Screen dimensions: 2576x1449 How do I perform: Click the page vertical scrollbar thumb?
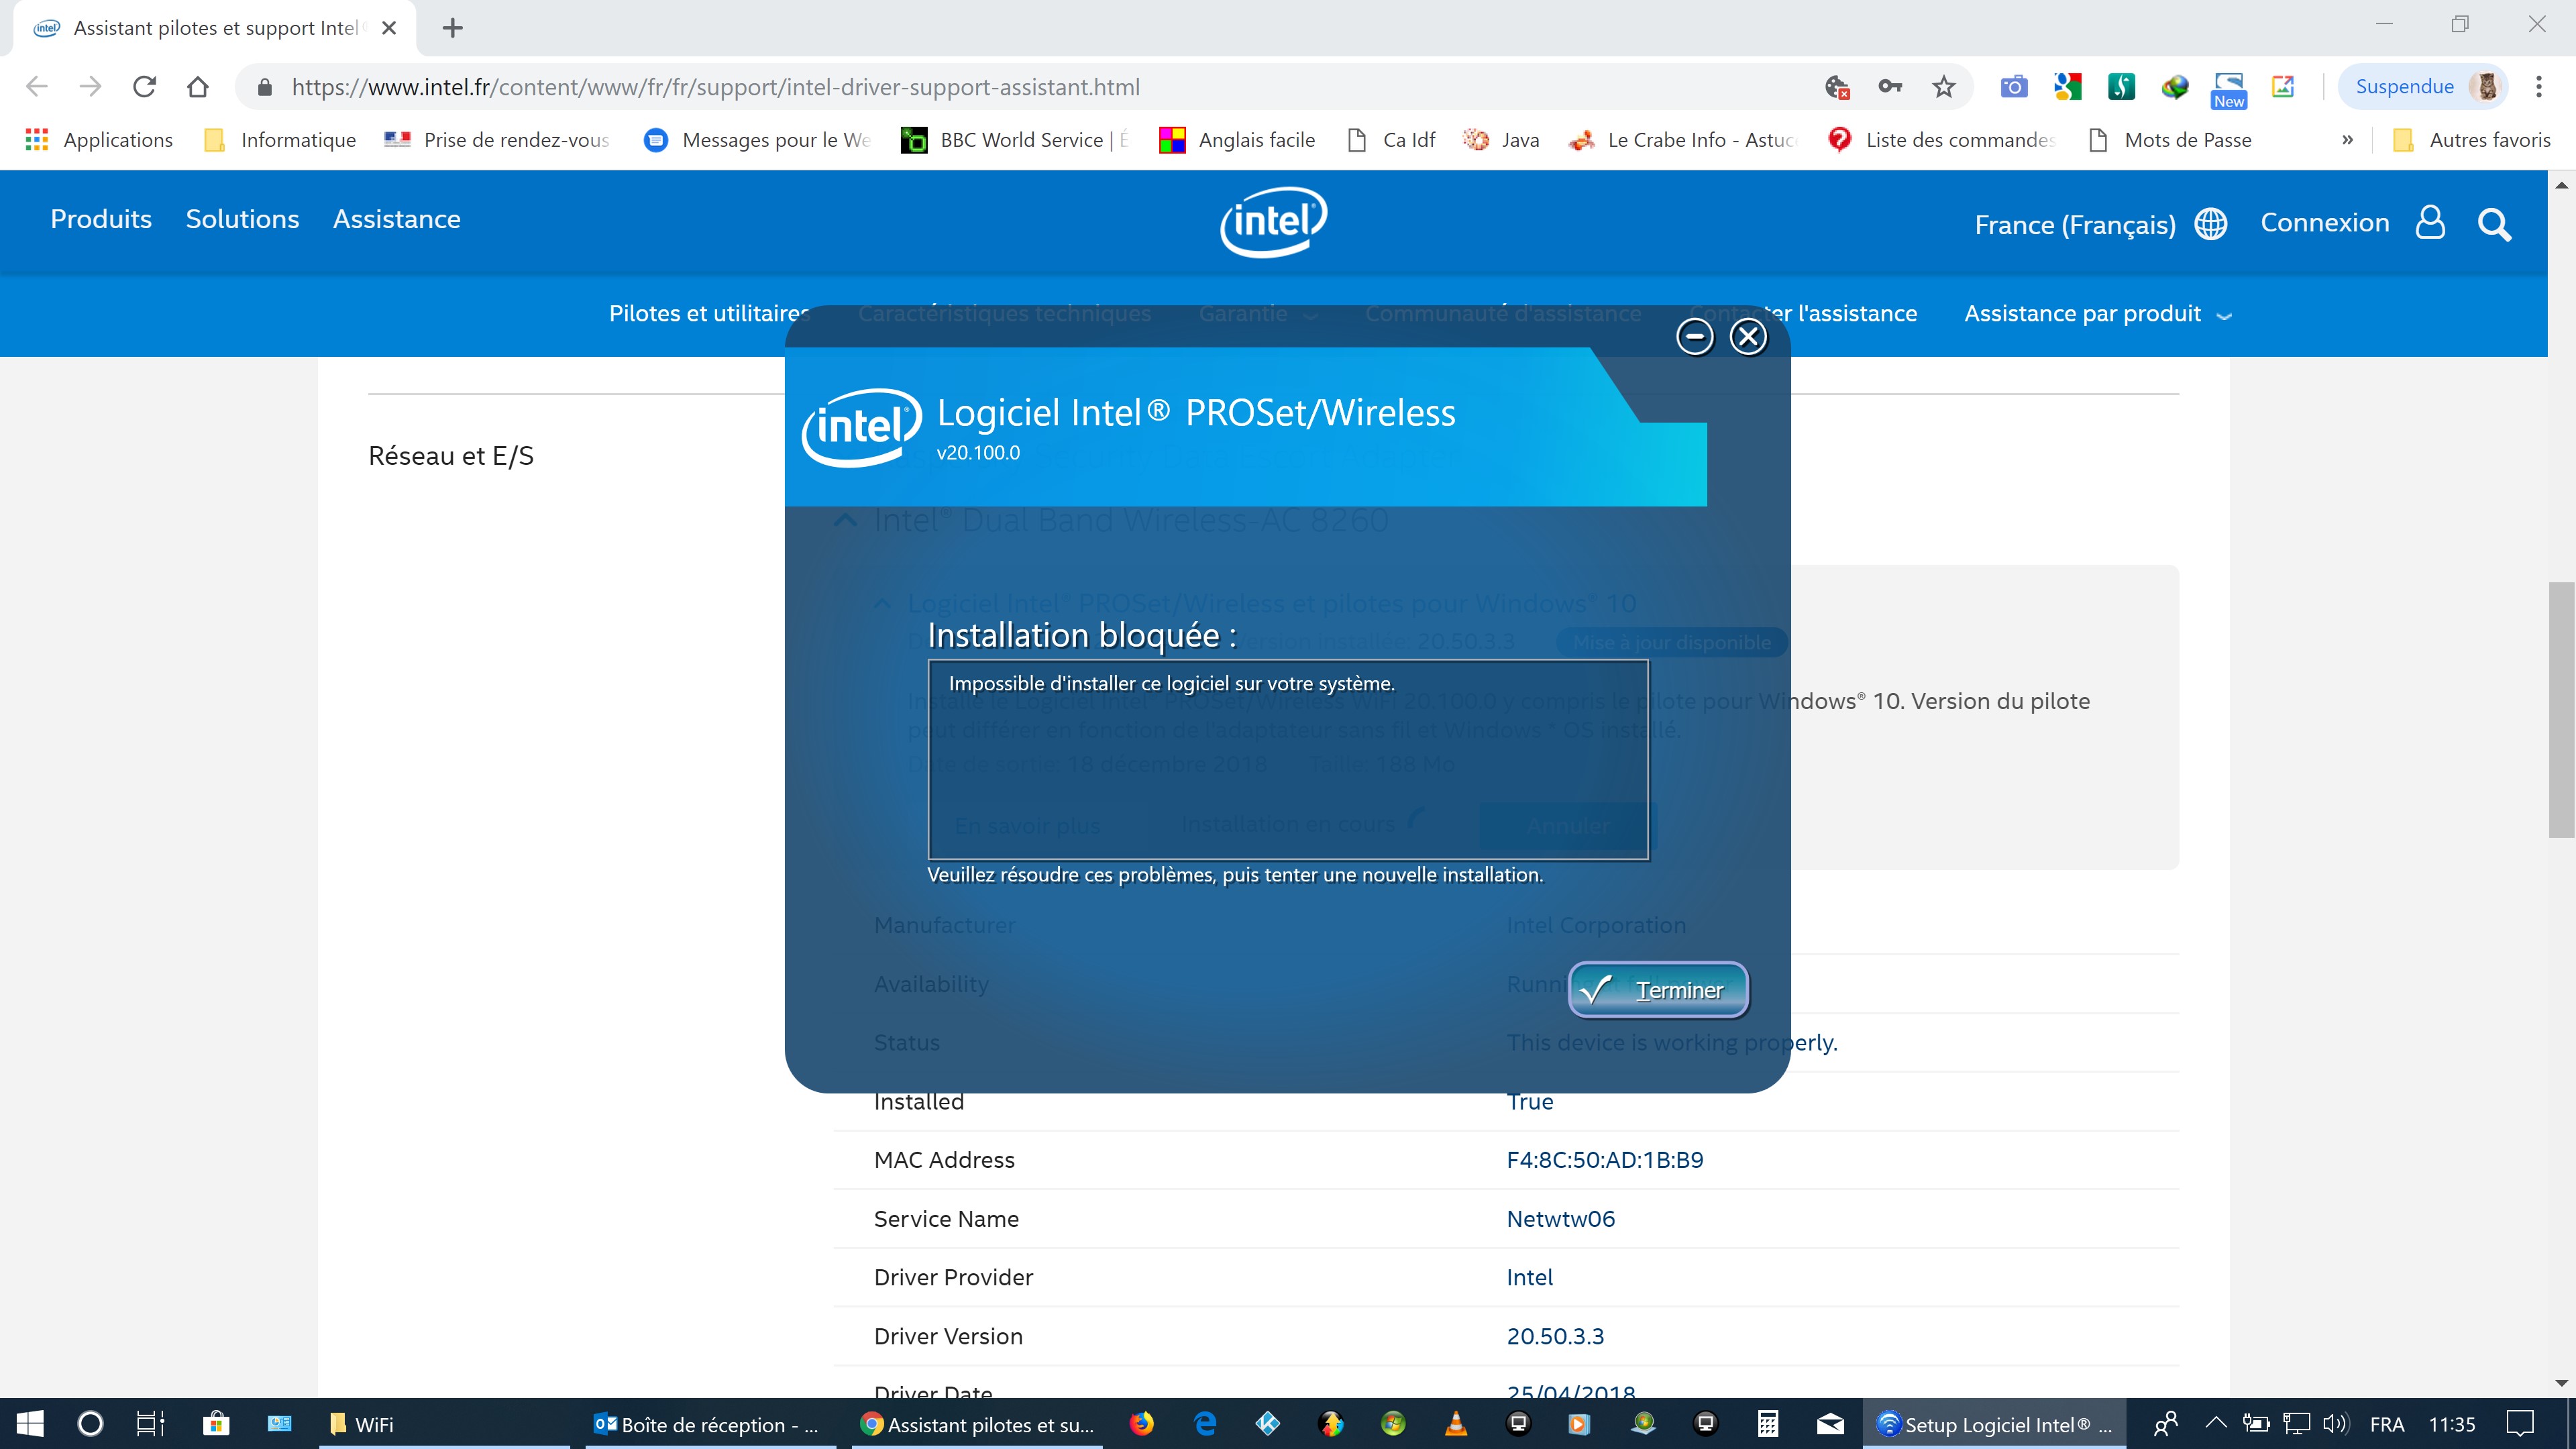2561,709
